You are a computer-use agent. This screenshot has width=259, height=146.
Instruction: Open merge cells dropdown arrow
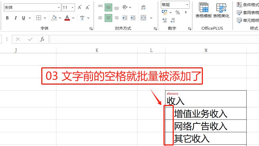coord(151,18)
